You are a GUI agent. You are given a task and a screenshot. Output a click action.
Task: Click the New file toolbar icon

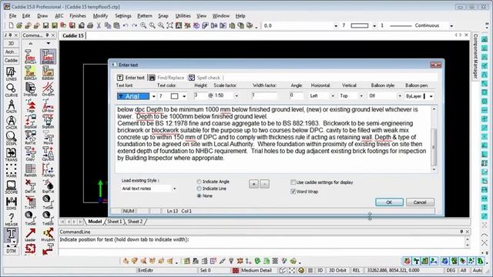[11, 25]
